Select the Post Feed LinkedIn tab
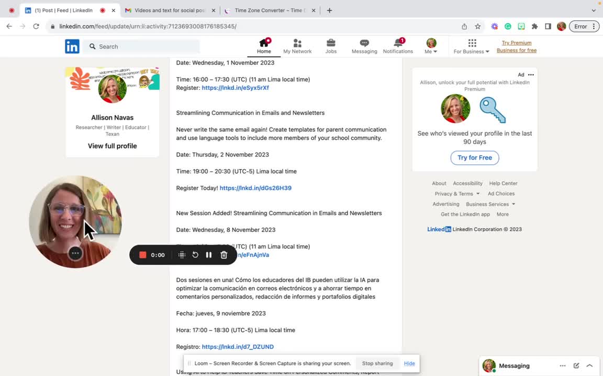This screenshot has width=603, height=376. coord(69,10)
